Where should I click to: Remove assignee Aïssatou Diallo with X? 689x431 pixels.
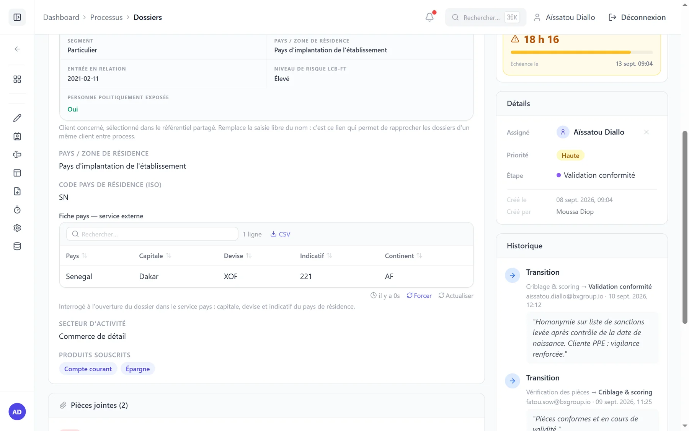pos(646,132)
